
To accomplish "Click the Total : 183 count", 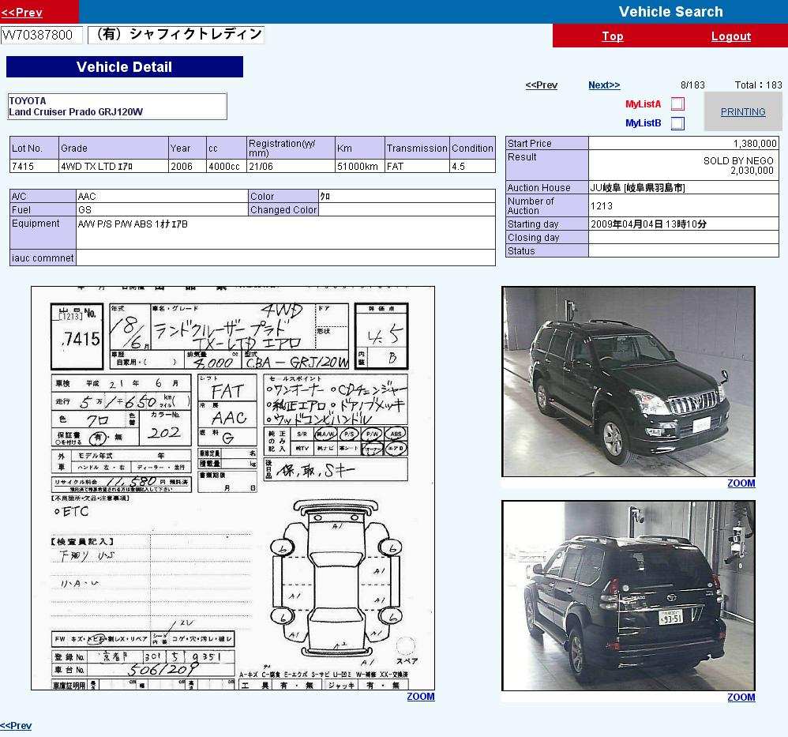I will (x=758, y=85).
